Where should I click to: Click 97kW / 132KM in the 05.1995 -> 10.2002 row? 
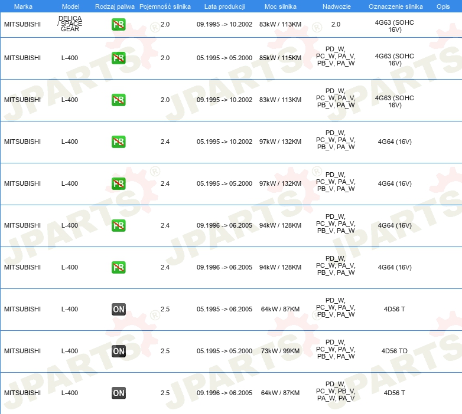tap(280, 142)
